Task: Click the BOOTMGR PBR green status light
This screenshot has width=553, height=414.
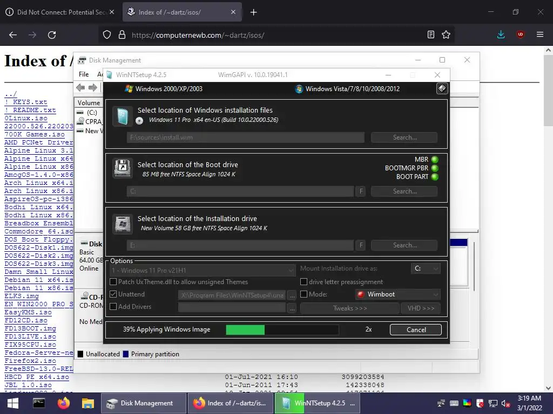Action: pyautogui.click(x=435, y=168)
